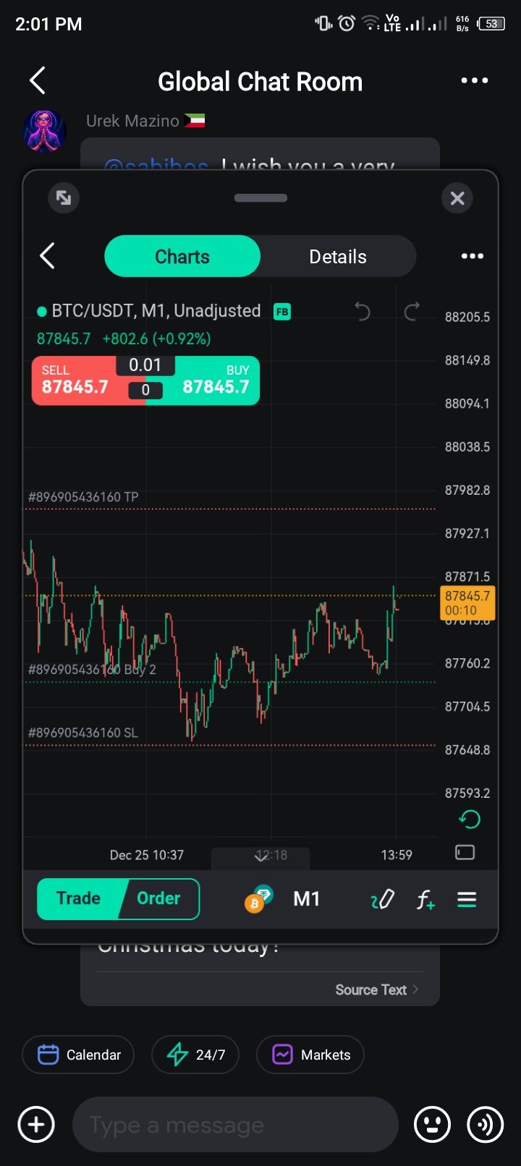Switch to the Details tab

pyautogui.click(x=337, y=257)
